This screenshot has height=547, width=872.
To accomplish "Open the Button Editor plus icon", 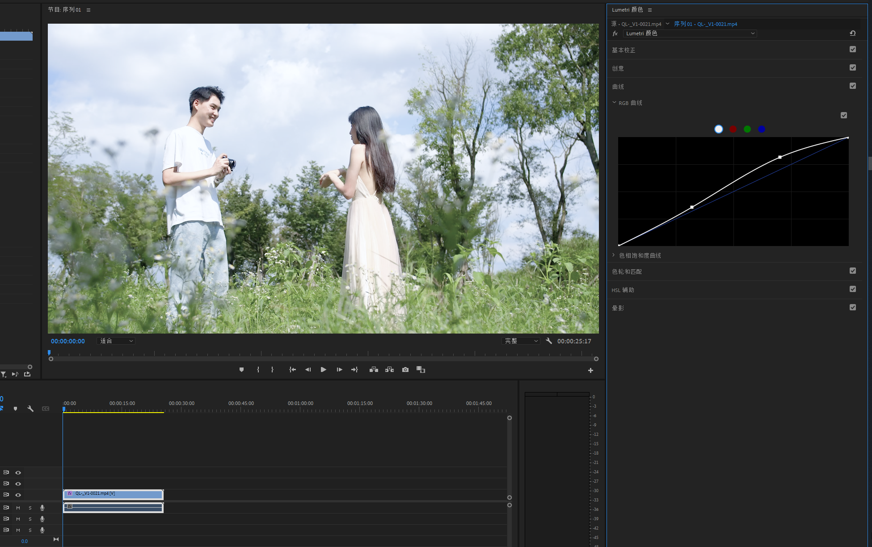I will click(590, 370).
